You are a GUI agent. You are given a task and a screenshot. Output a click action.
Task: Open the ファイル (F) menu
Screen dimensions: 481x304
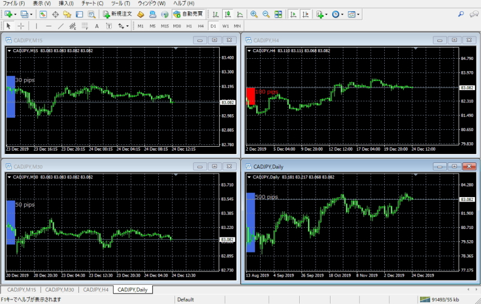pos(14,3)
